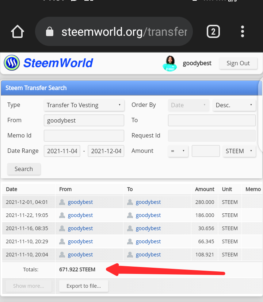
Task: Open the Order By Date dropdown
Action: 188,105
